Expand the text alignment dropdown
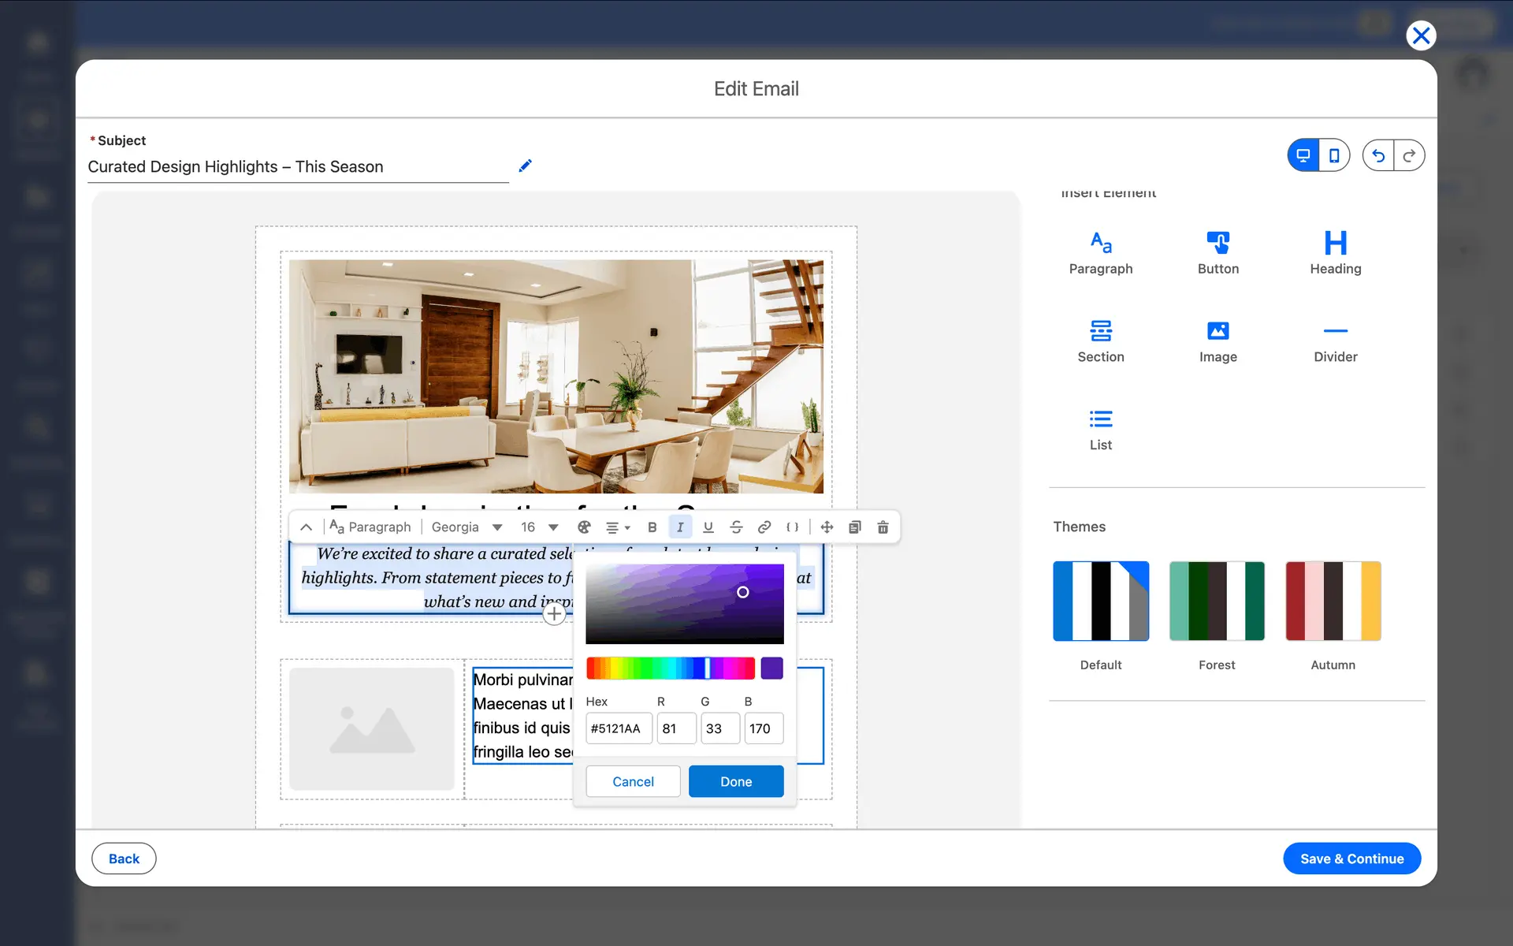The height and width of the screenshot is (946, 1513). pos(618,527)
